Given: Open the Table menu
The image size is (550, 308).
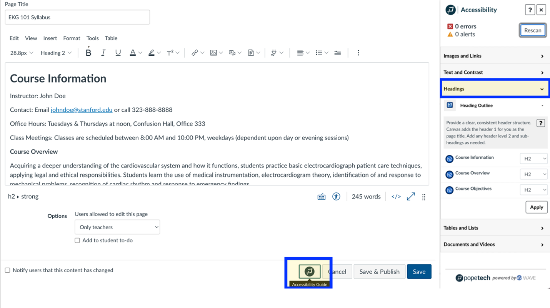Looking at the screenshot, I should tap(111, 38).
